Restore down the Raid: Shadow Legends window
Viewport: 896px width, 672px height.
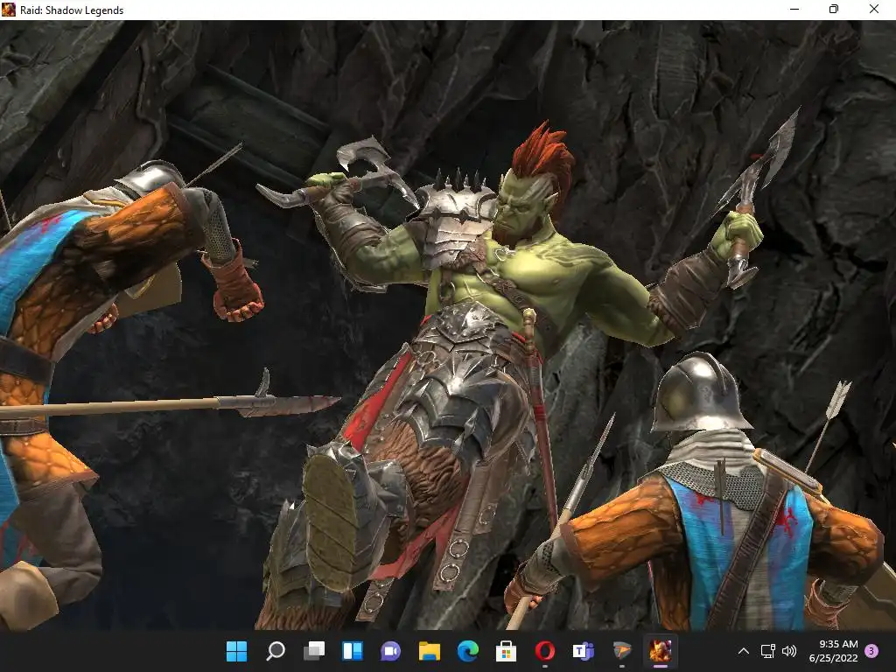click(834, 9)
